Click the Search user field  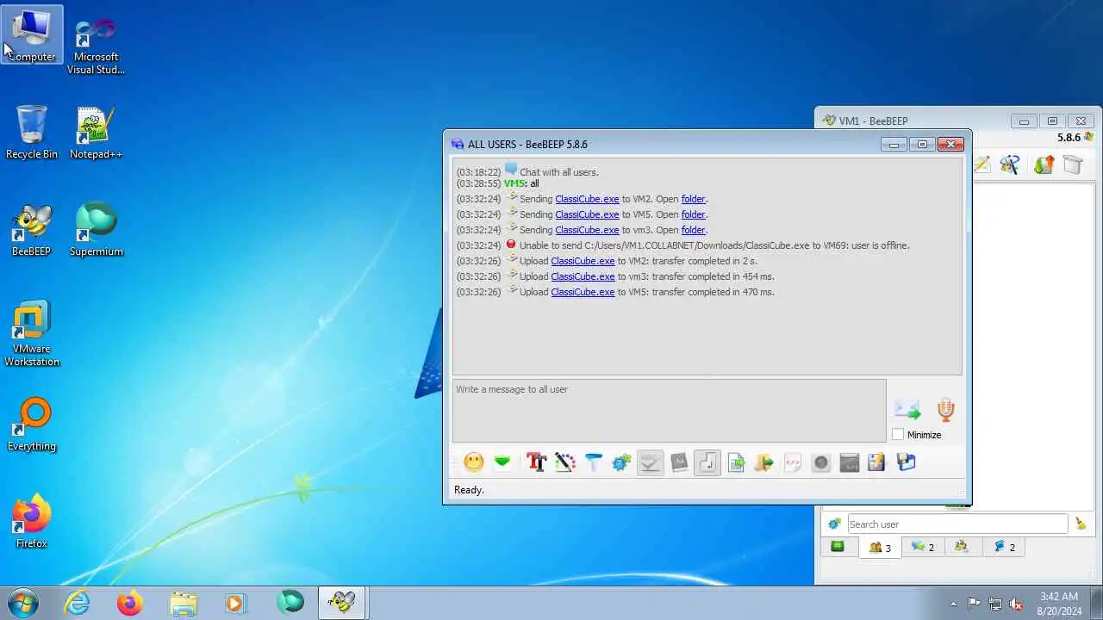[957, 524]
